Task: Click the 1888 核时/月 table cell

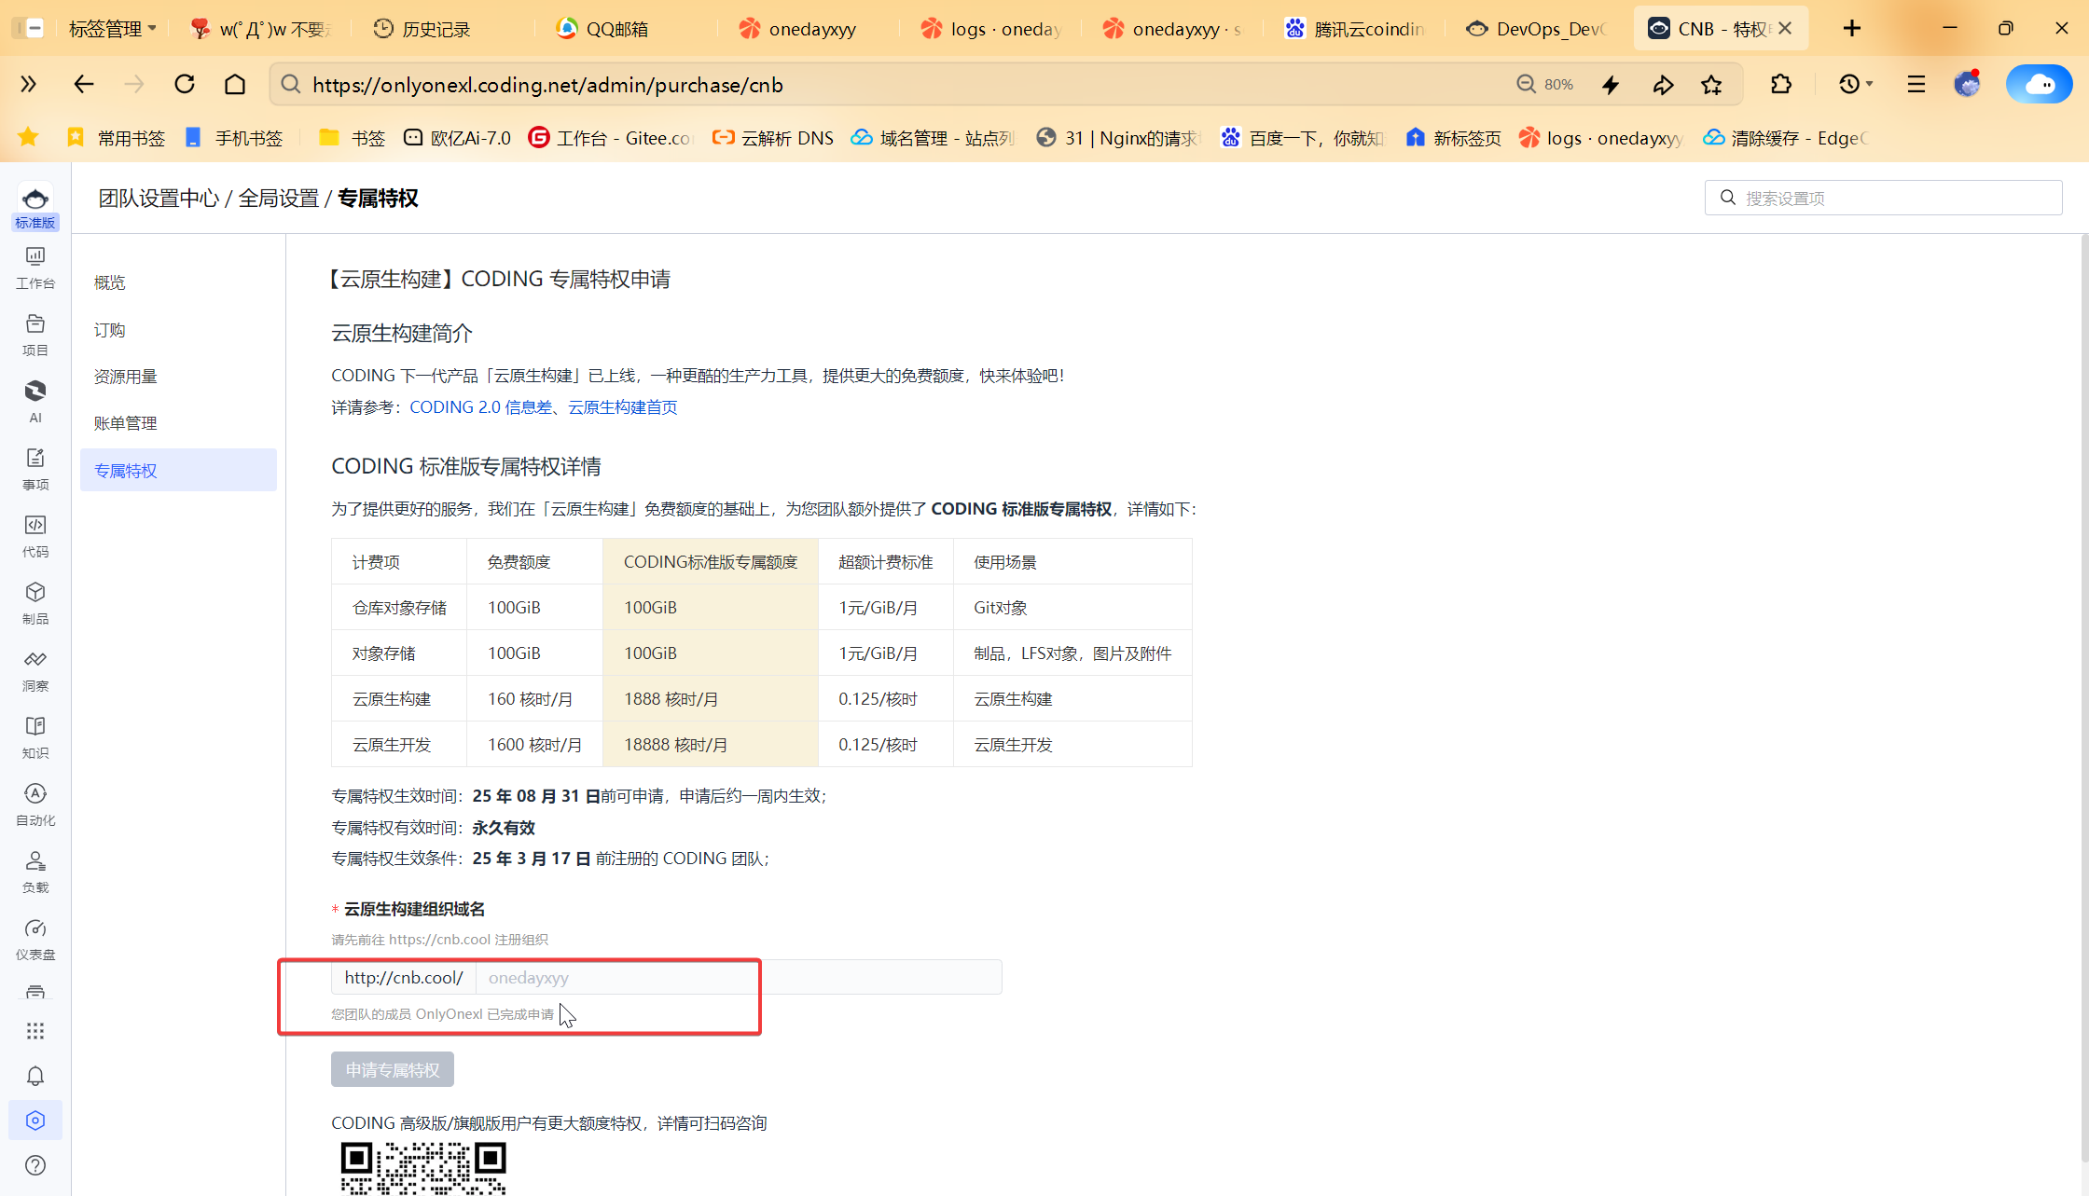Action: coord(711,699)
